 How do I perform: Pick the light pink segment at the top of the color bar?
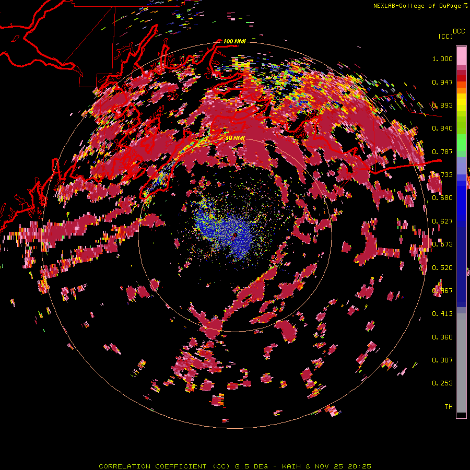point(461,55)
